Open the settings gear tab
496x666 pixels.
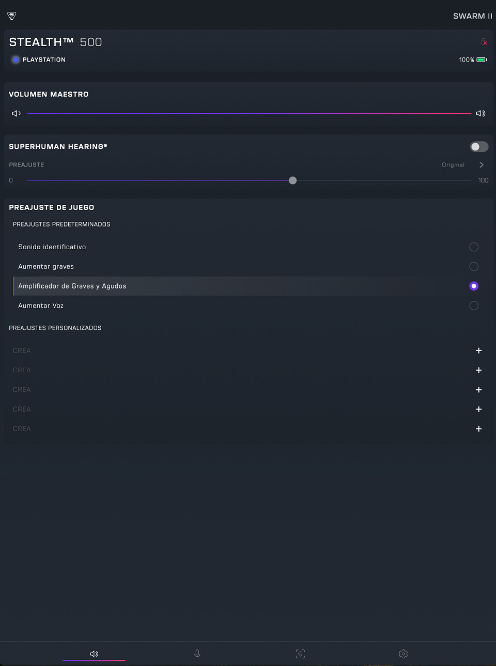pos(404,654)
